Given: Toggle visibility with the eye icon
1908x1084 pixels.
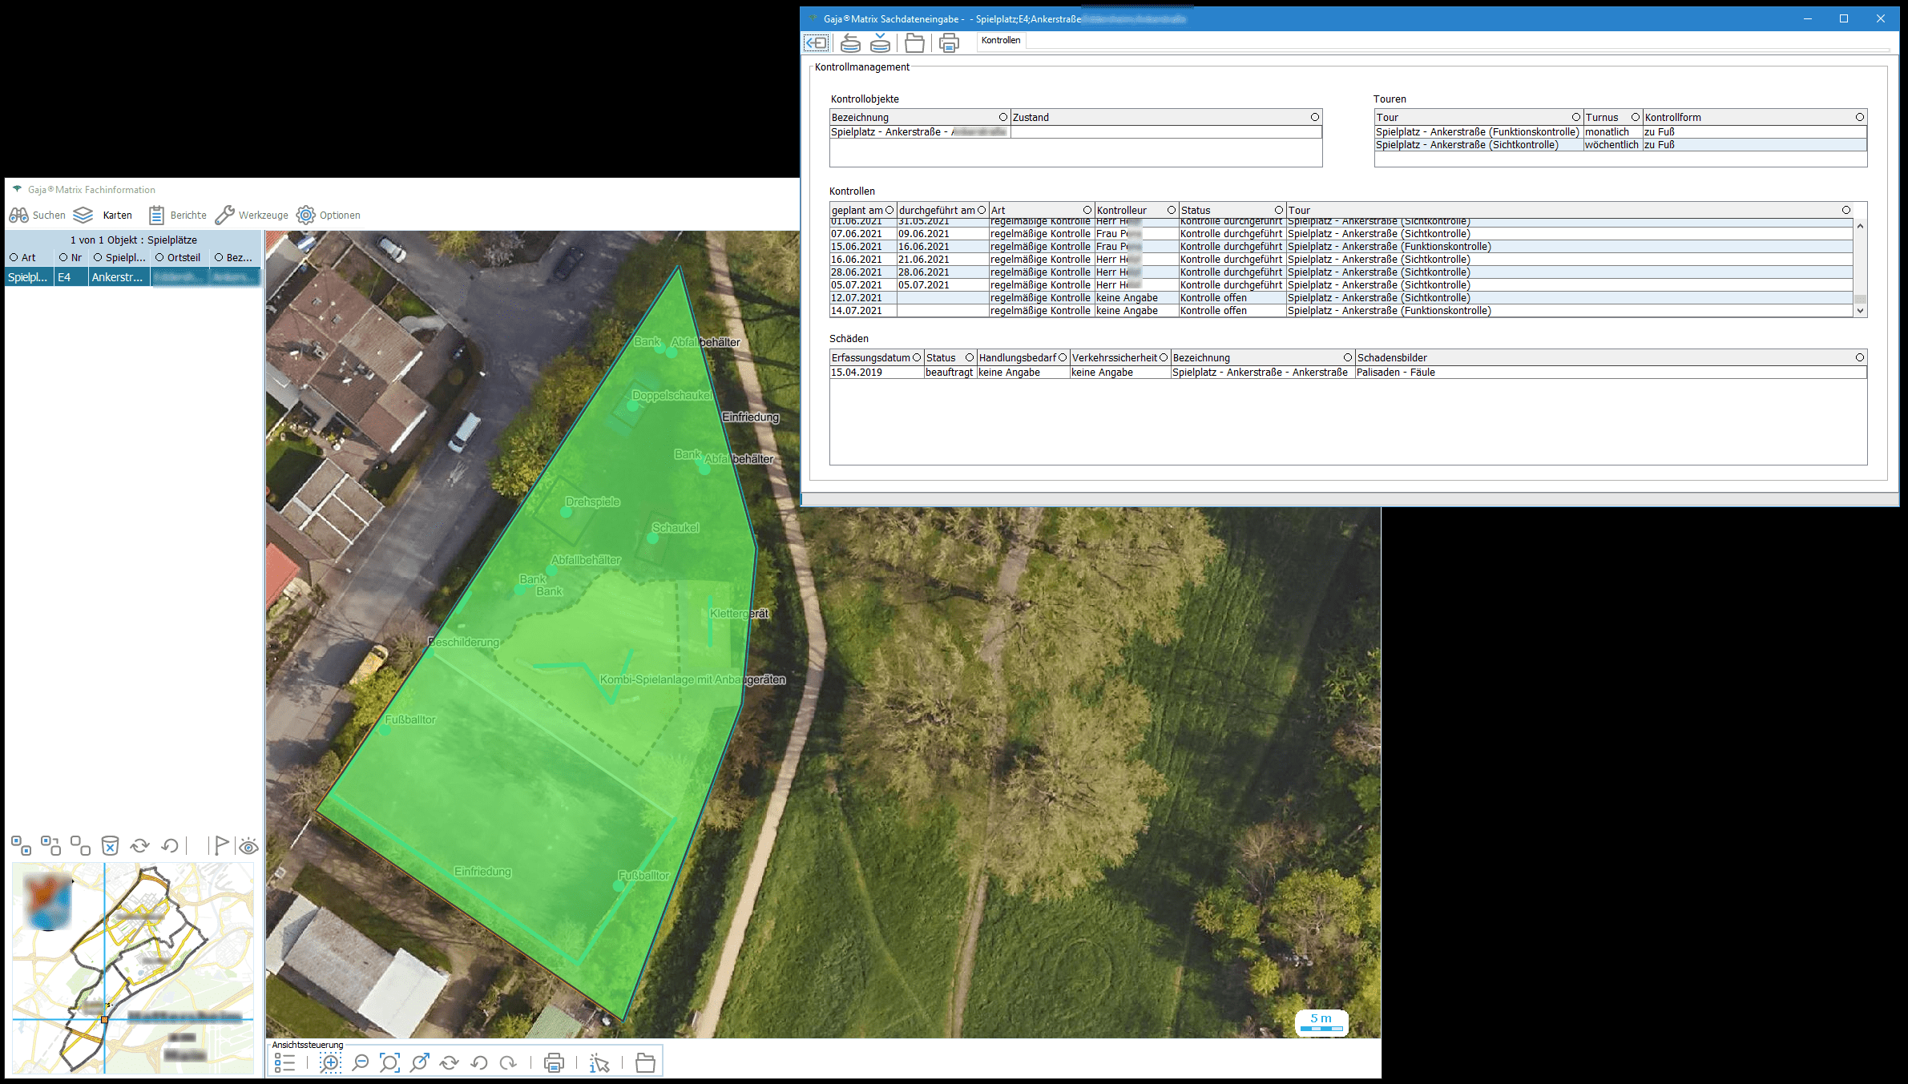Looking at the screenshot, I should (248, 846).
